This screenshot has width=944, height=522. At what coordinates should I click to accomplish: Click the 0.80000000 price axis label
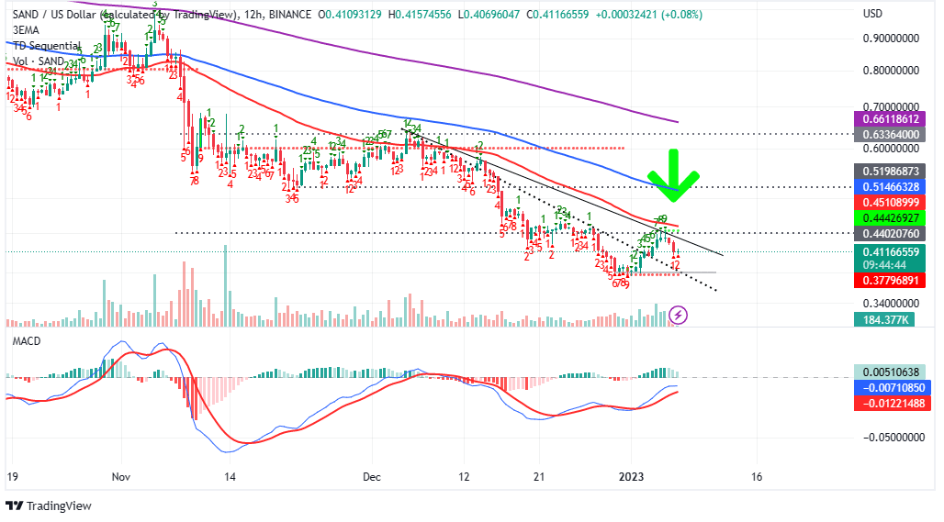(891, 71)
